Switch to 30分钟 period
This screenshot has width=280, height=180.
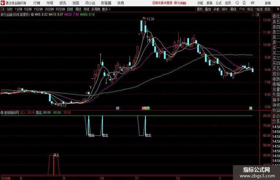coord(49,9)
